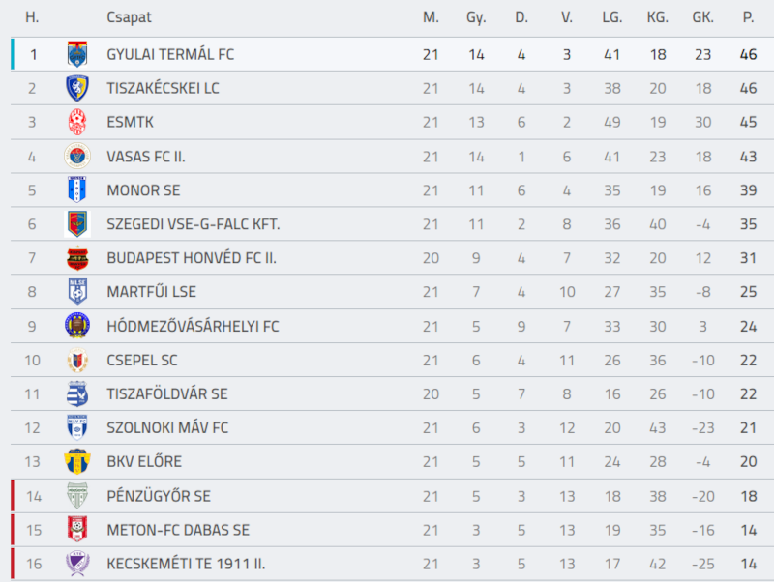
Task: Click the Gyulai Termál FC crest icon
Action: pos(77,54)
